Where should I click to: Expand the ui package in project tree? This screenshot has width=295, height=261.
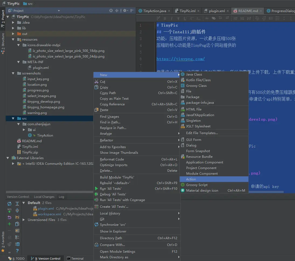point(24,130)
